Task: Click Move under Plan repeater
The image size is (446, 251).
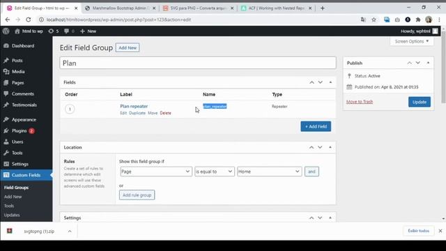Action: [153, 113]
